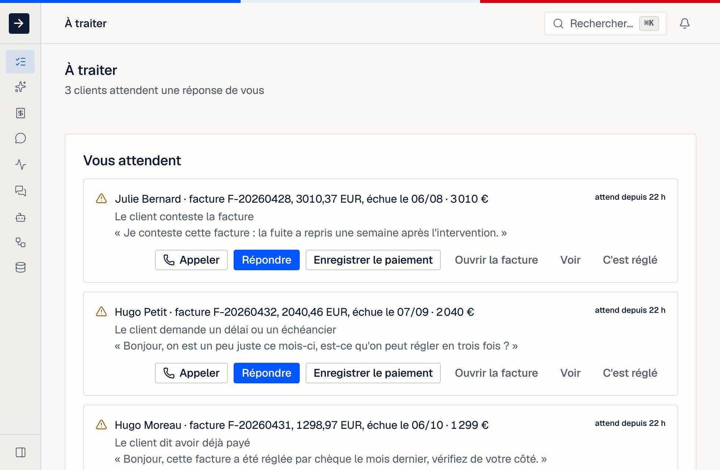This screenshot has height=470, width=720.
Task: Click Julie Bernard's quoted message about la fuite
Action: (311, 232)
